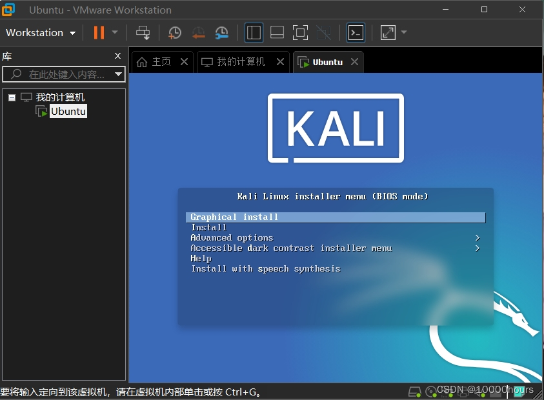This screenshot has height=400, width=544.
Task: Click the stretch guest display icon
Action: point(388,33)
